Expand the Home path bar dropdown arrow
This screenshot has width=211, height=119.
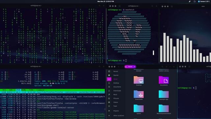(x=135, y=67)
